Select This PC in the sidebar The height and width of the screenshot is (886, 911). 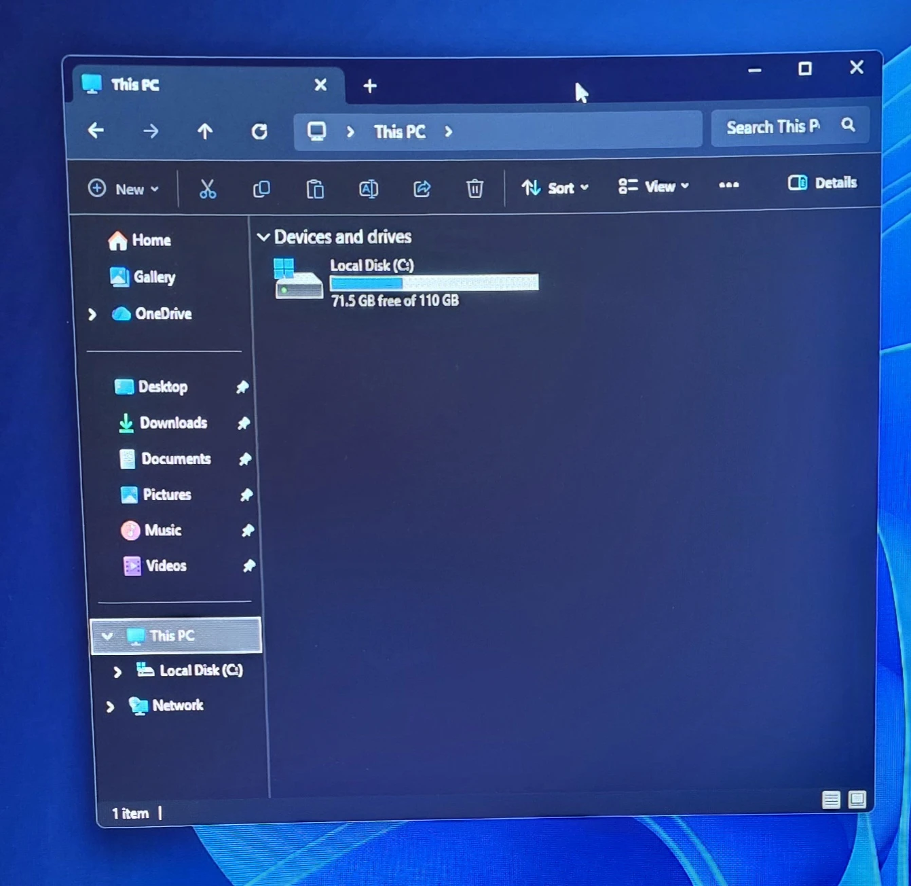176,635
